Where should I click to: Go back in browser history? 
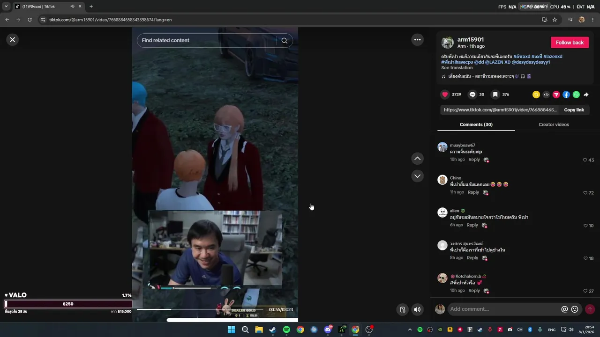click(7, 20)
